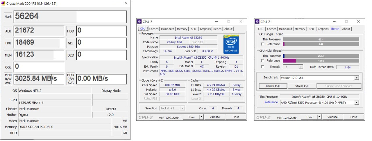The image size is (372, 141).
Task: Close the CrystalMark 2004R3 window
Action: [x=126, y=3]
